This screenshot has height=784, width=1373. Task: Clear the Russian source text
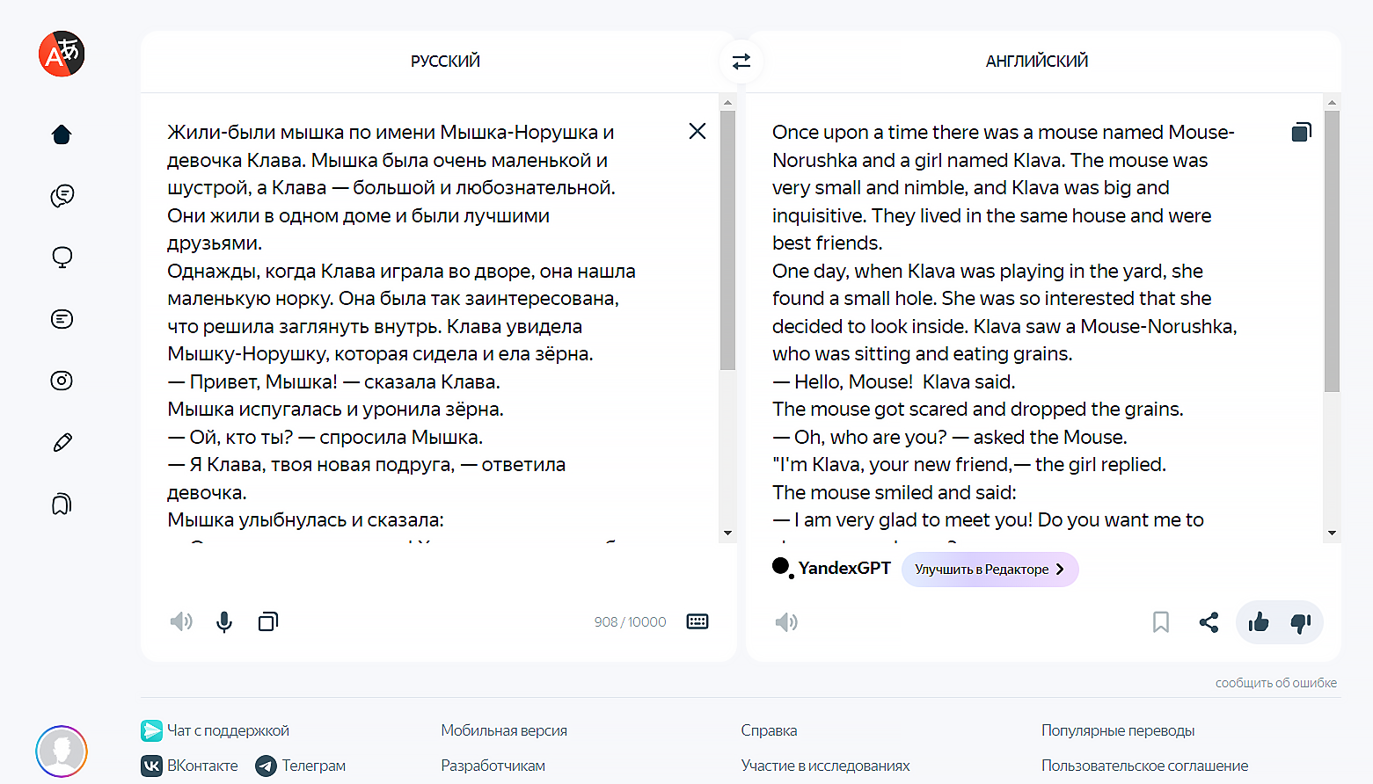coord(697,131)
